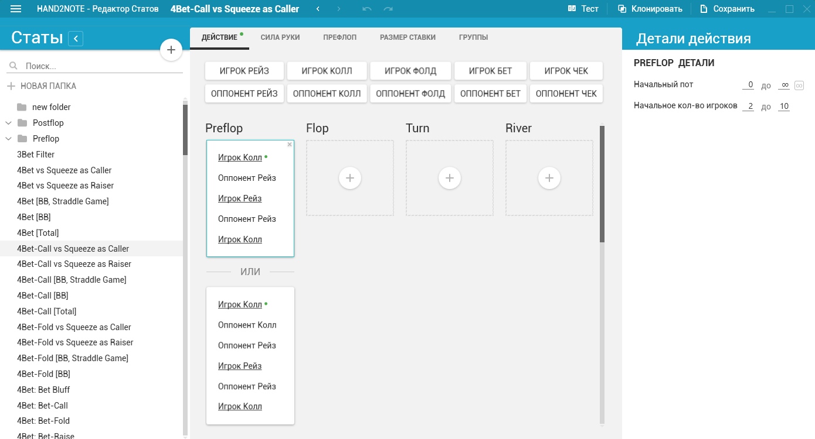
Task: Click the ИГРОК РЕЙЗ button
Action: 244,71
